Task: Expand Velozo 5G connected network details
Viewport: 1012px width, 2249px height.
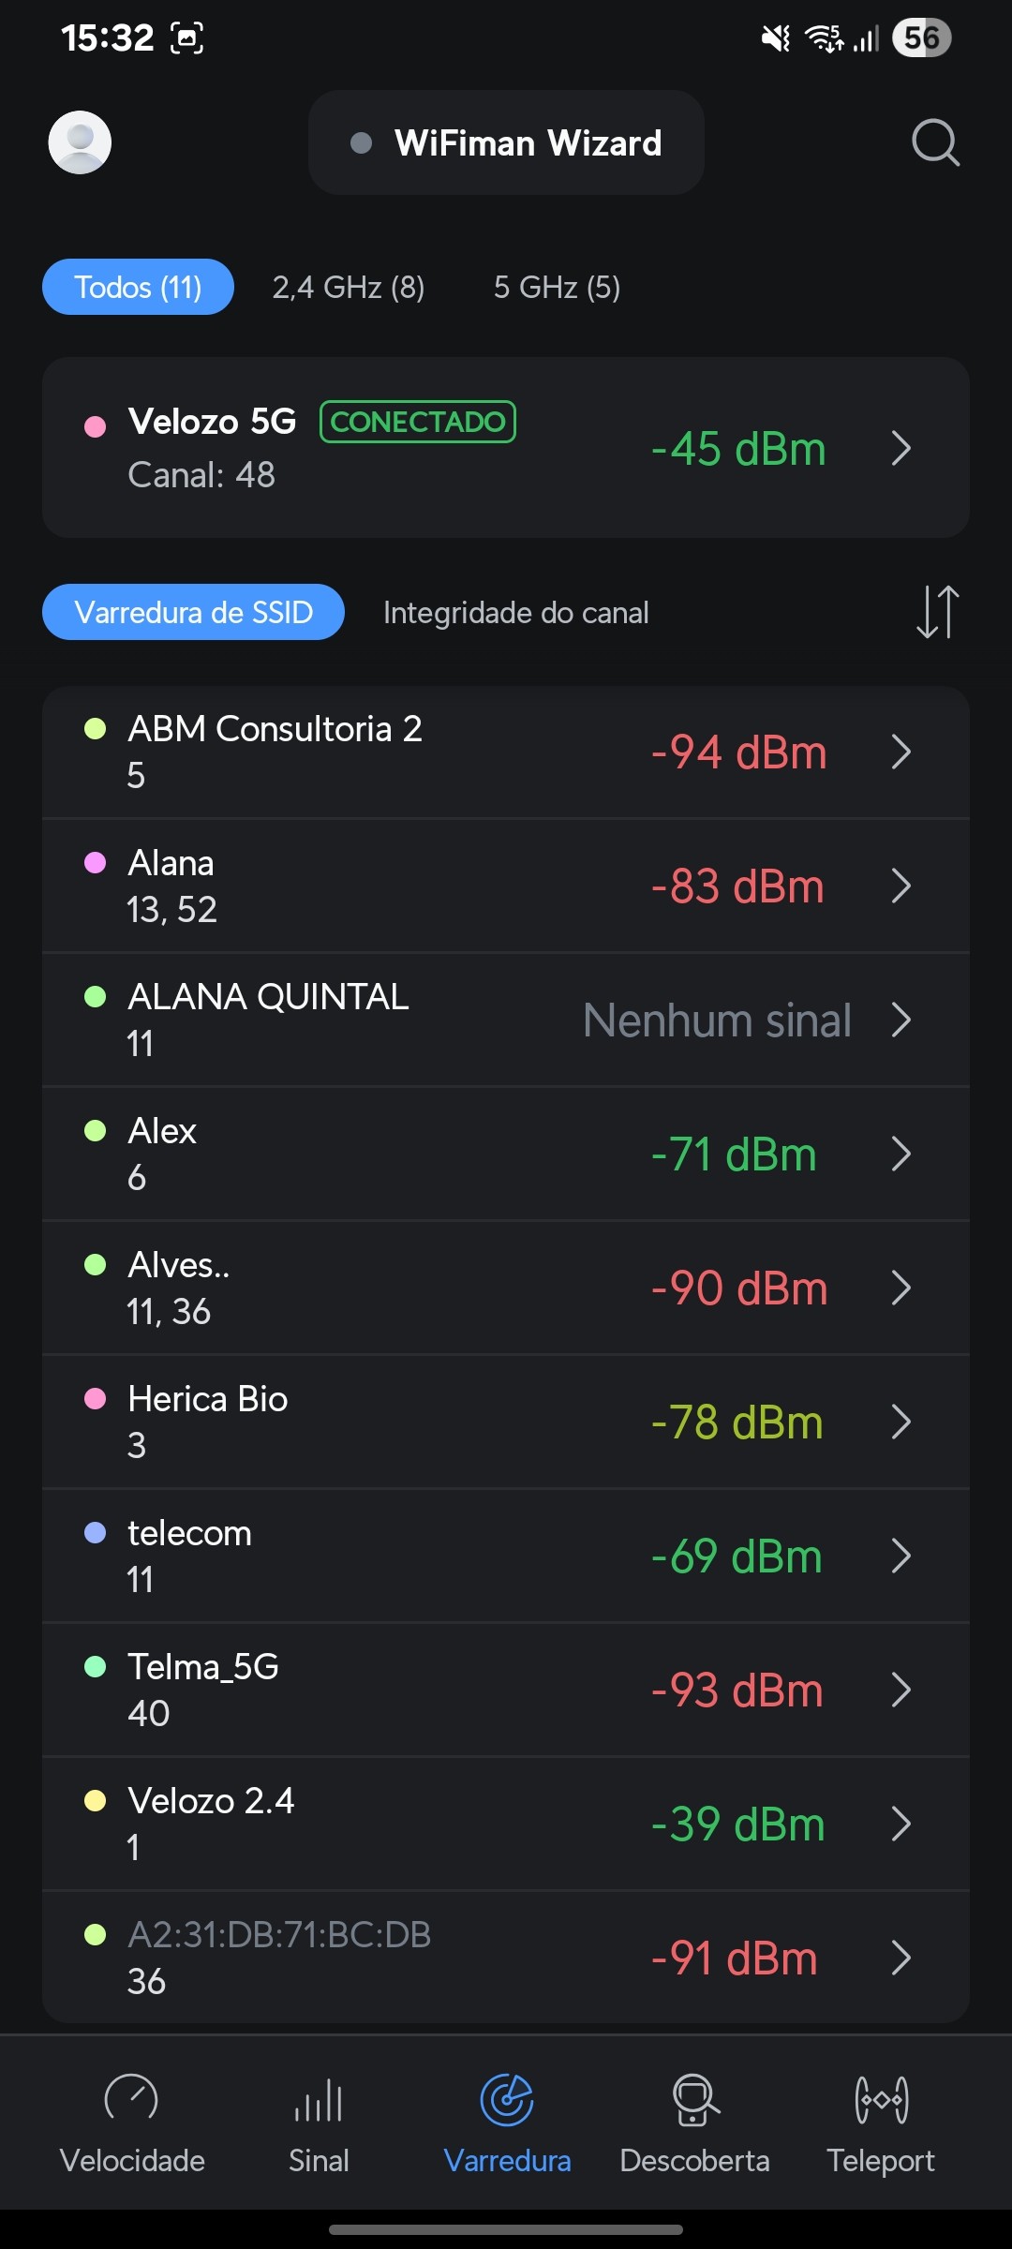Action: coord(901,448)
